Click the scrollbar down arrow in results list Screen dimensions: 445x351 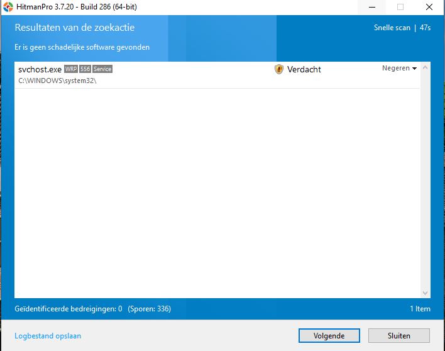click(x=425, y=292)
